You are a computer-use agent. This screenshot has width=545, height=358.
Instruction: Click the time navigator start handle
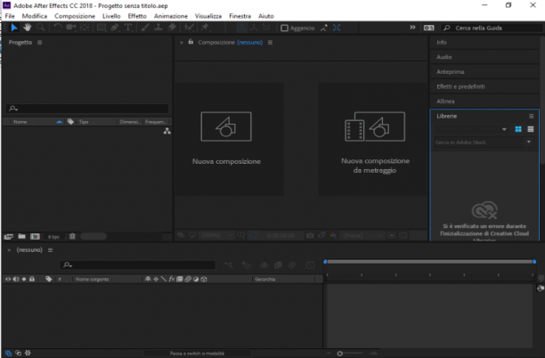tap(325, 261)
